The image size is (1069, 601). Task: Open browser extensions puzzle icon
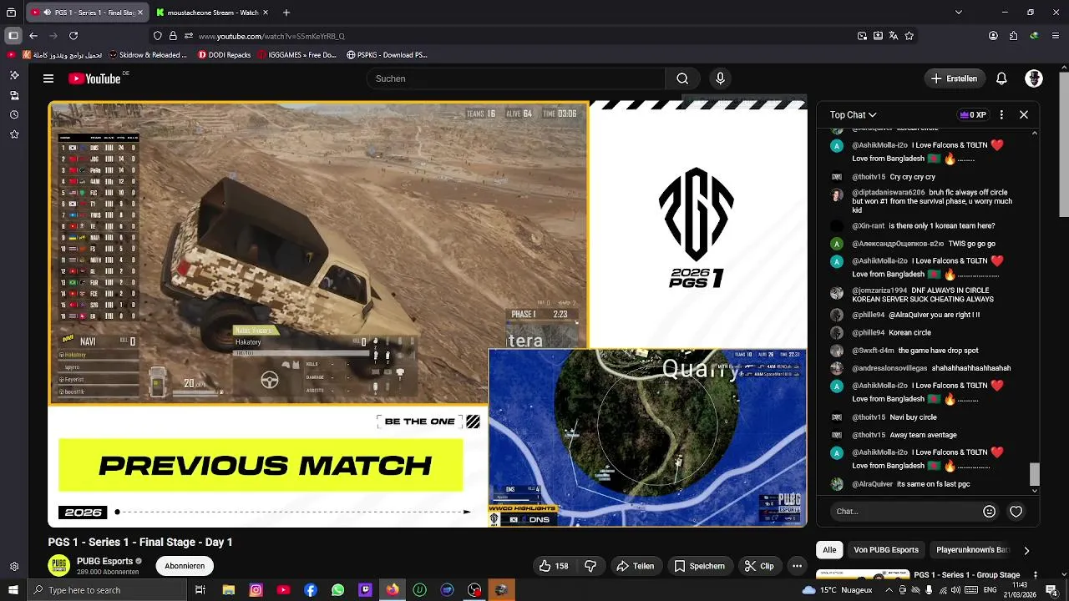point(1014,36)
